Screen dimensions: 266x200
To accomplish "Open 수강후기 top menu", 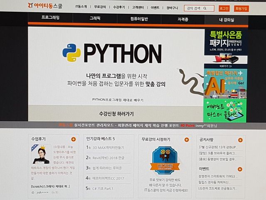I will click(x=119, y=7).
